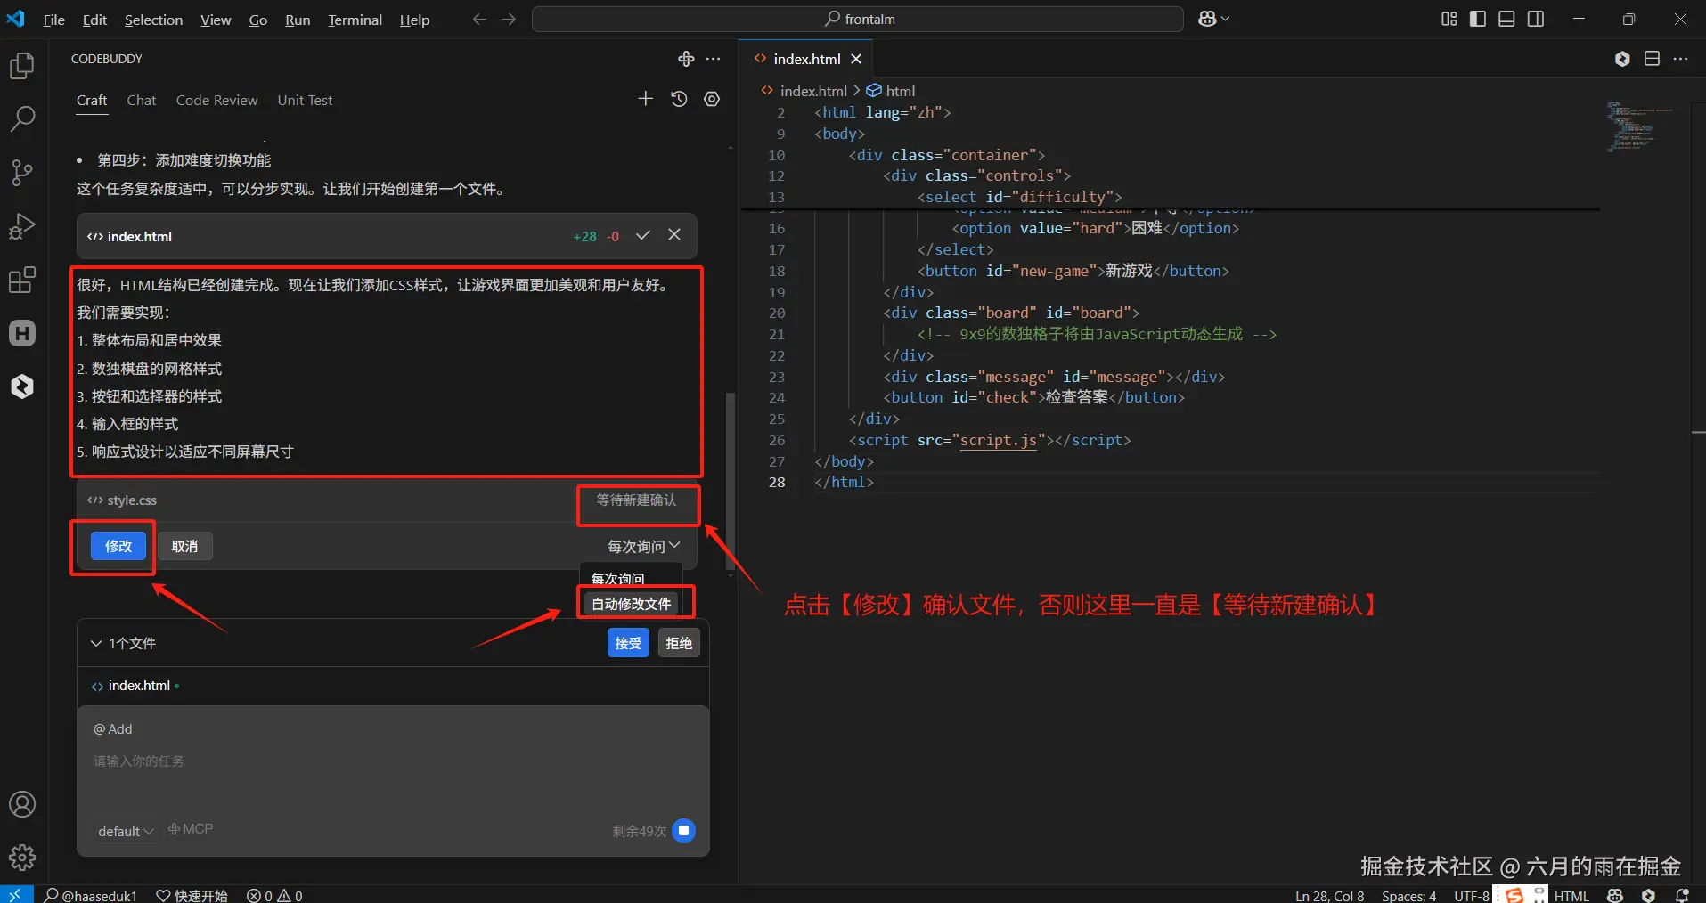Click the blue 修改 button
Image resolution: width=1706 pixels, height=903 pixels.
118,546
